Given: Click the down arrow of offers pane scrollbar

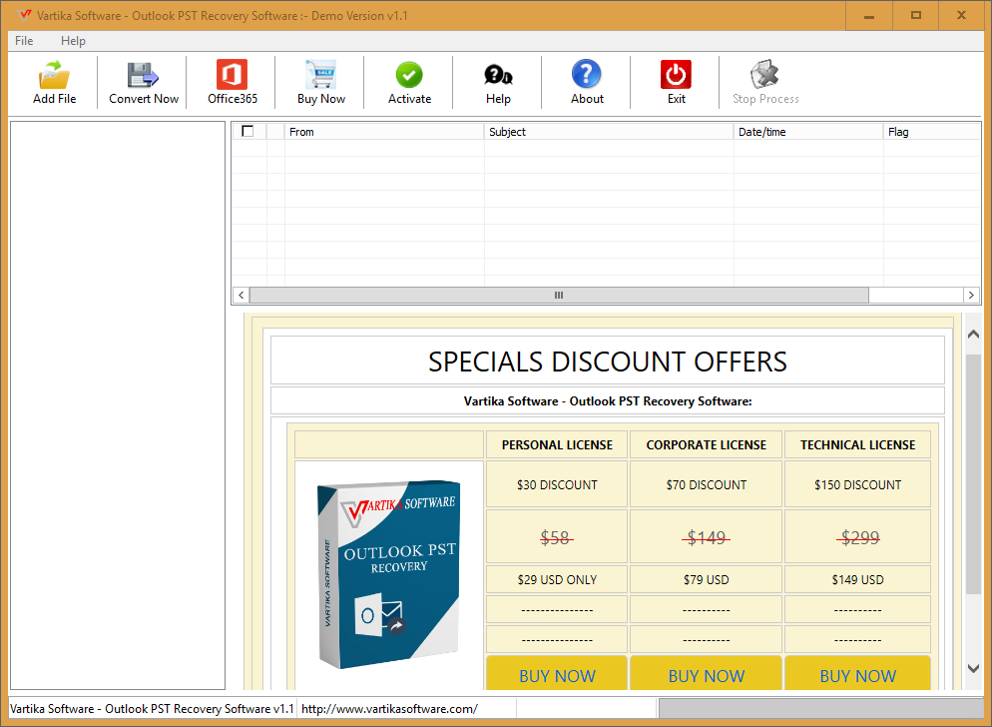Looking at the screenshot, I should point(974,667).
